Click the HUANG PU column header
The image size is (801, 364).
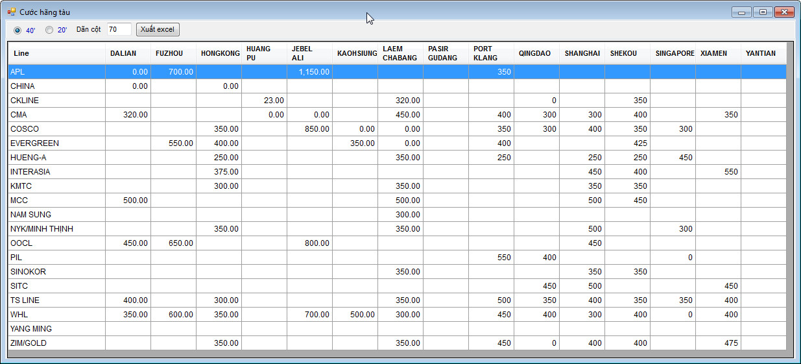tap(264, 53)
